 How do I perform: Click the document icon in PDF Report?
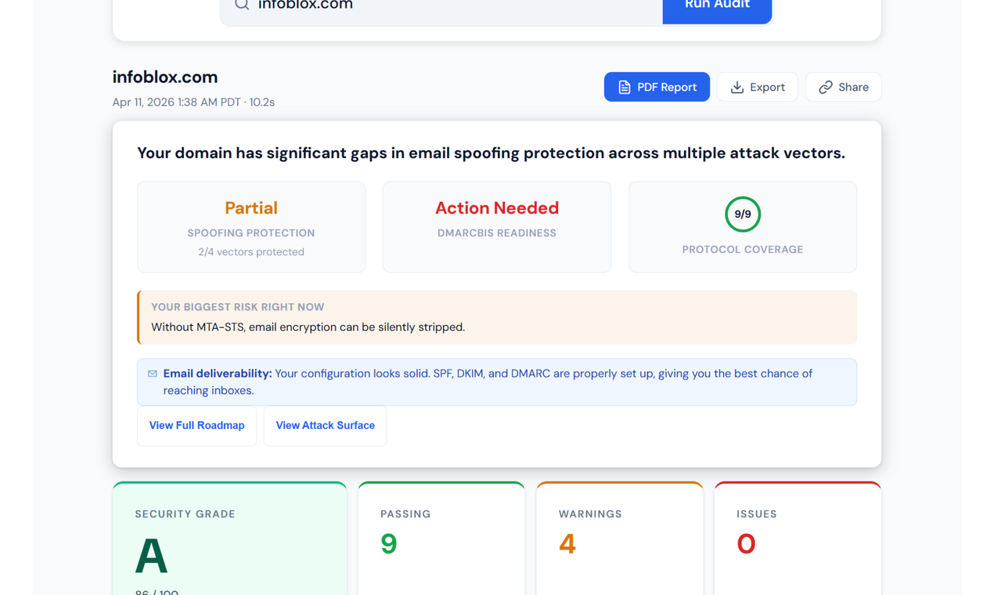(624, 87)
